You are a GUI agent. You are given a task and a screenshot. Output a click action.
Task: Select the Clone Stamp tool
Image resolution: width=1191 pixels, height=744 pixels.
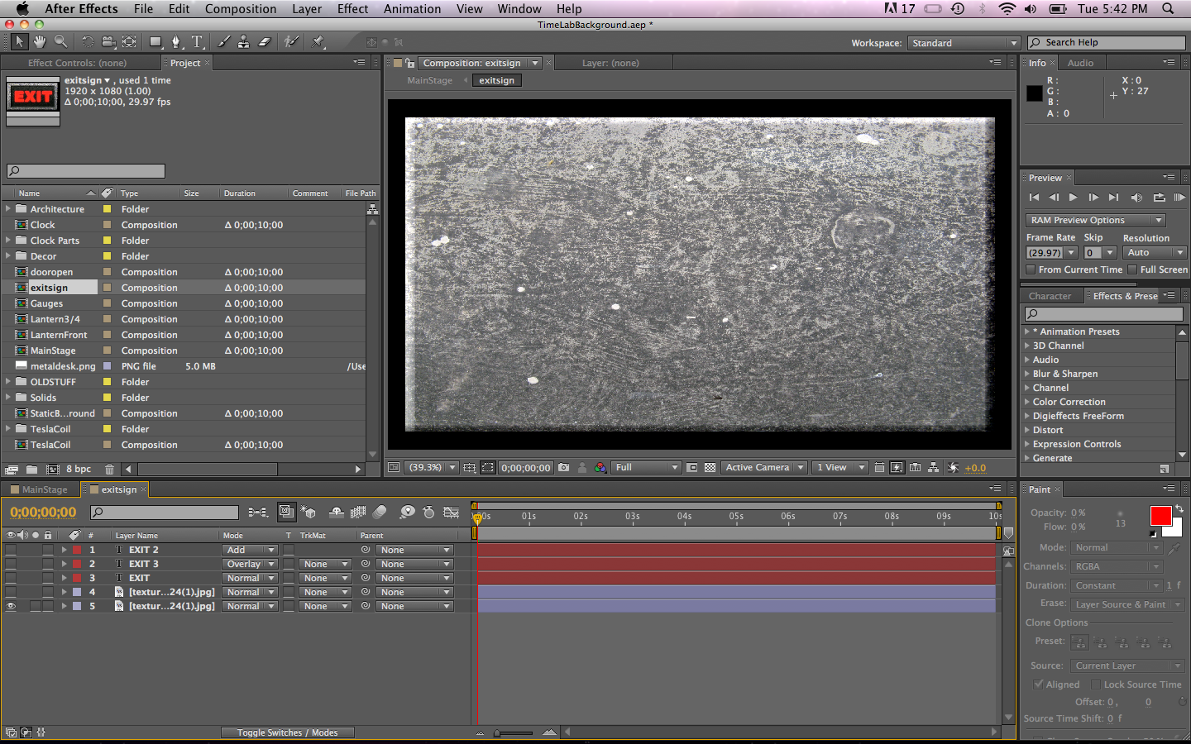point(244,41)
